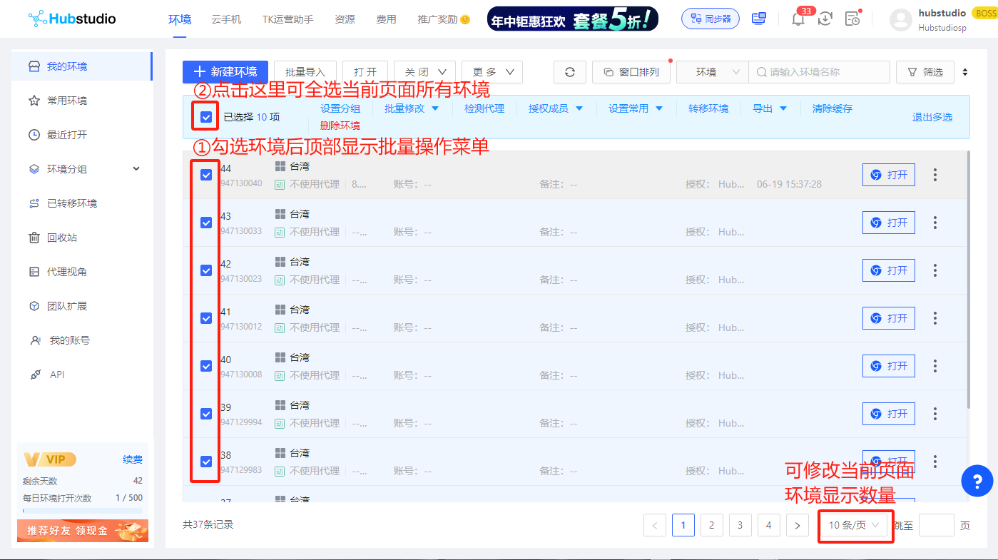Click the environment list vertical scrollbar
The height and width of the screenshot is (560, 998).
[x=968, y=280]
